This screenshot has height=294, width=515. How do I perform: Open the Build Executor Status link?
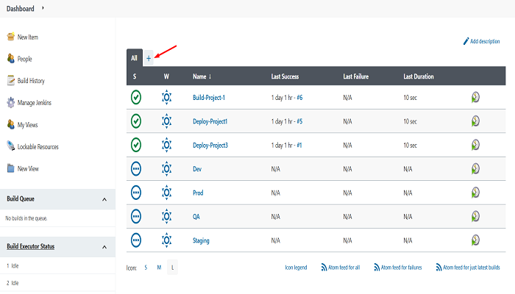point(31,246)
